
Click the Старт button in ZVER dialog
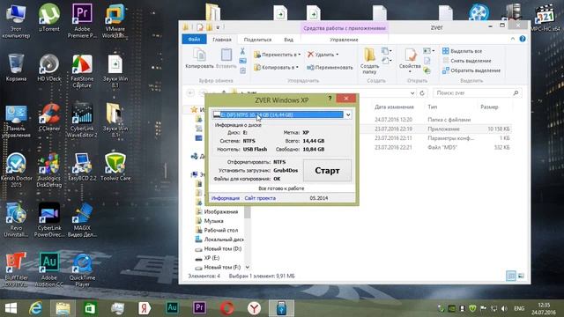[x=327, y=171]
